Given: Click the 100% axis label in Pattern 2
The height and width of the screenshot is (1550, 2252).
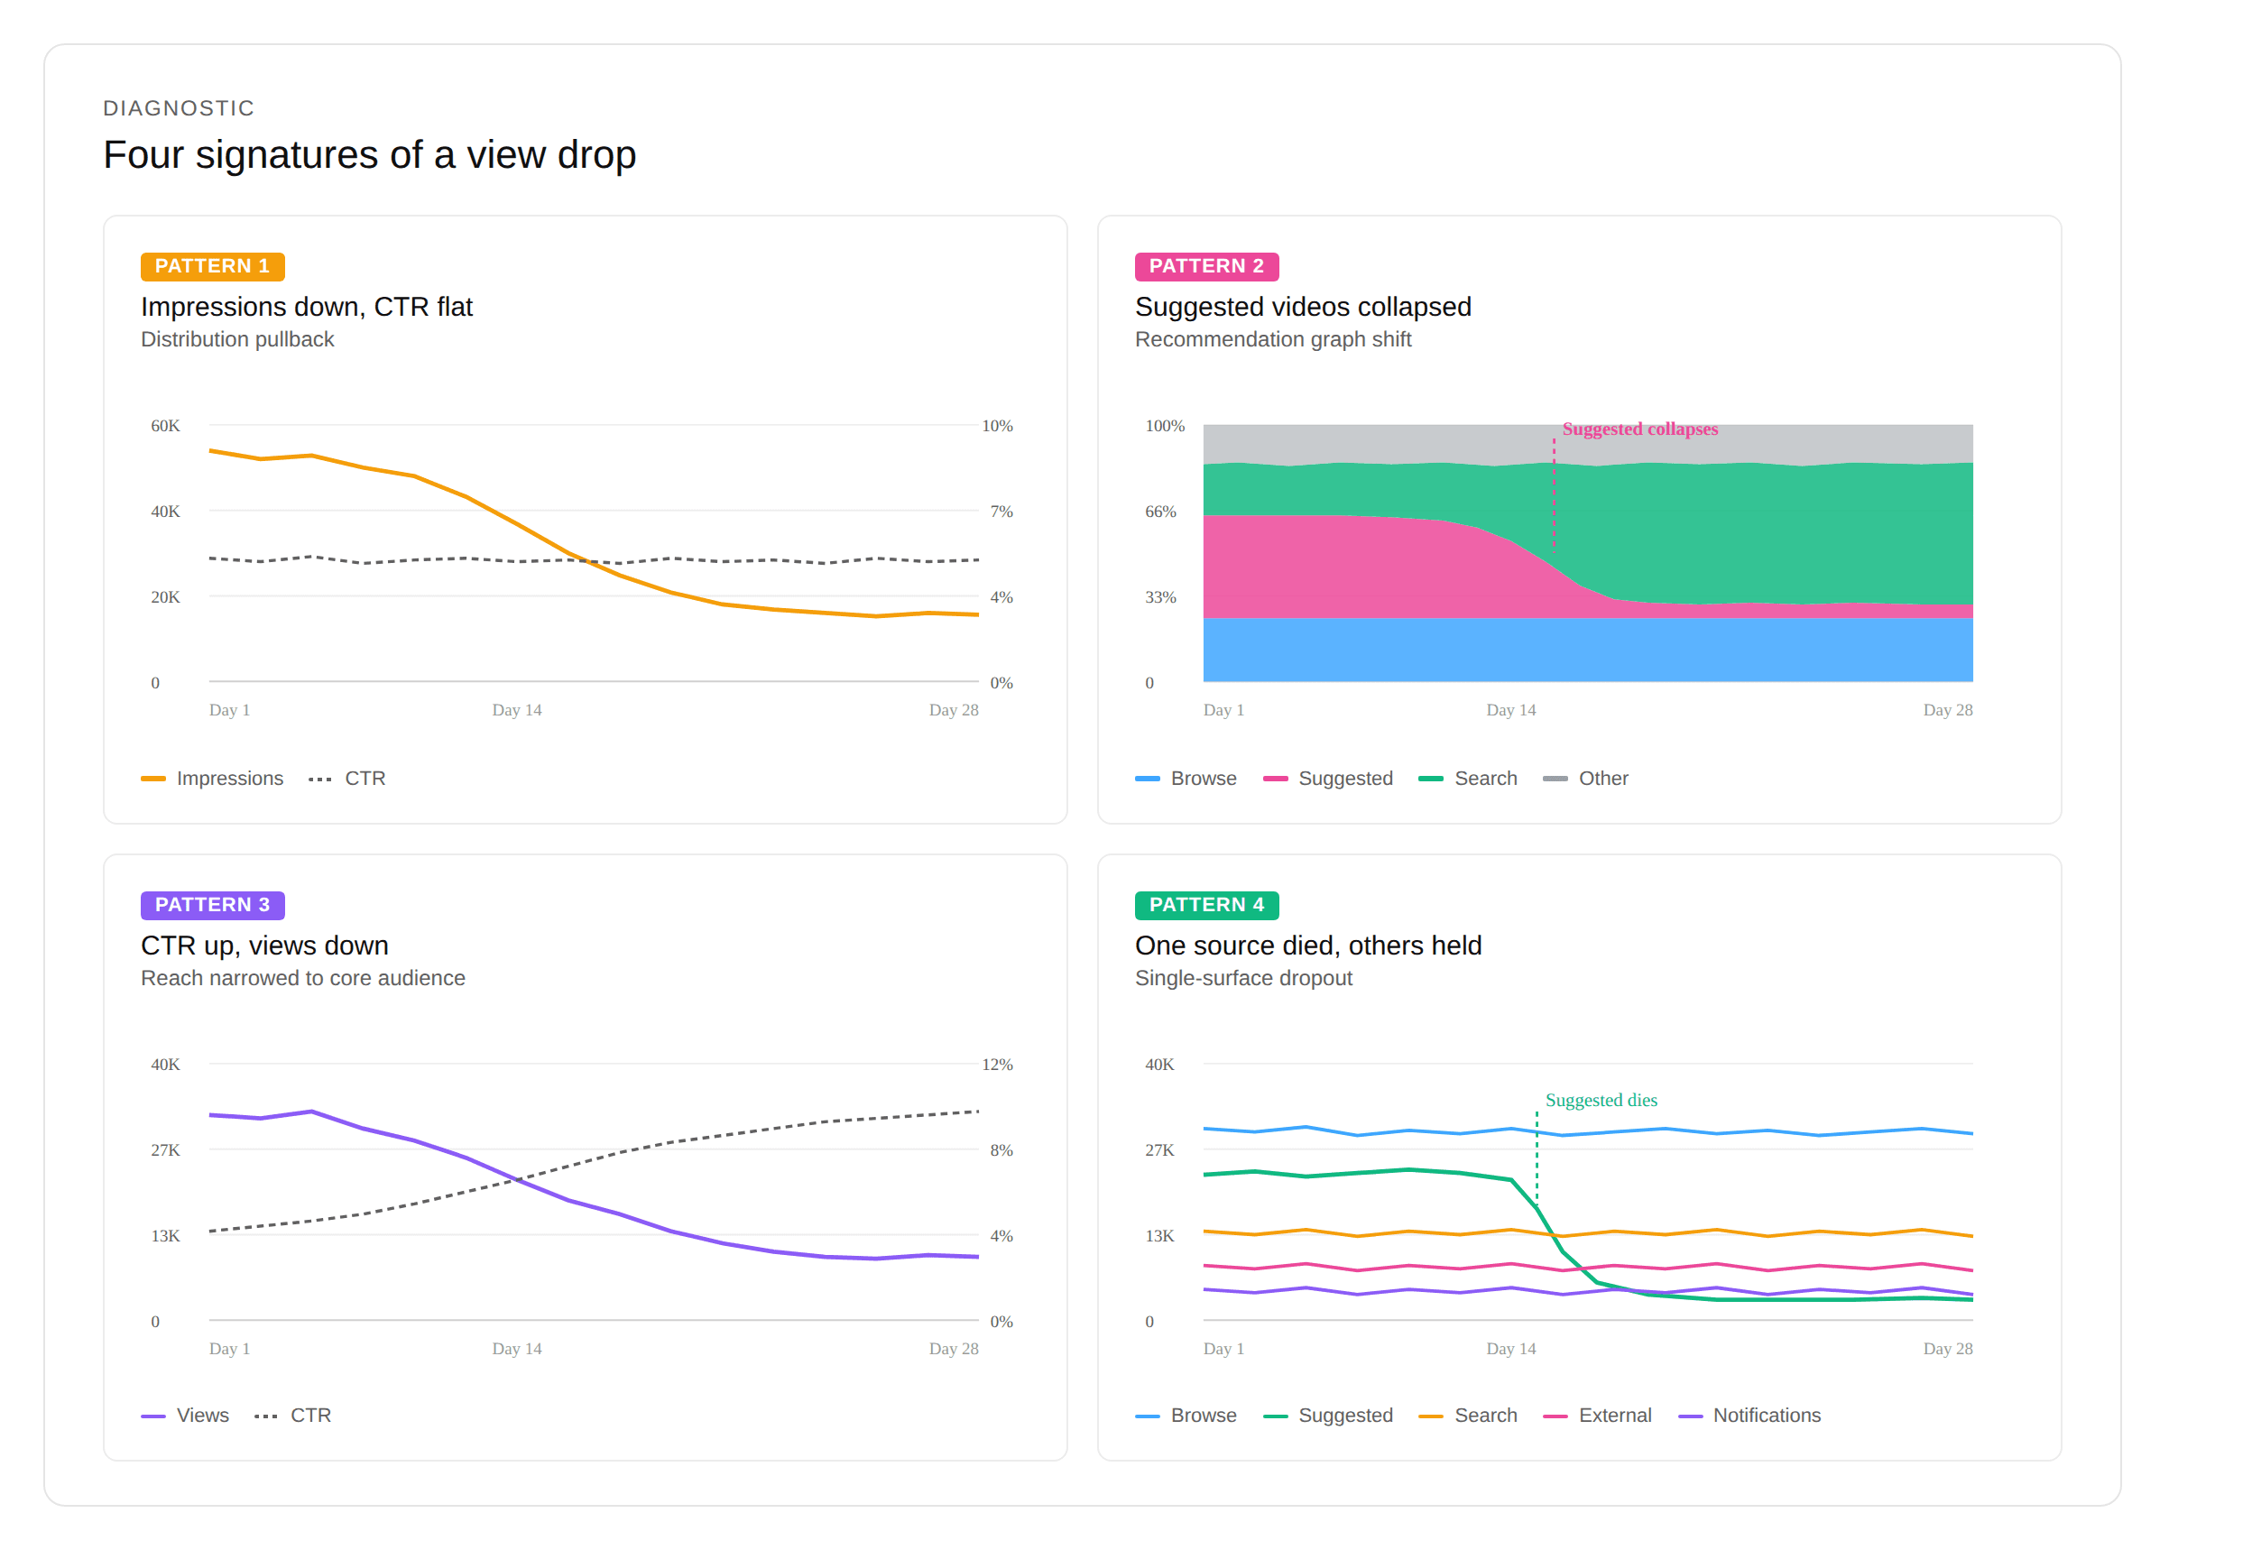Looking at the screenshot, I should click(1165, 425).
